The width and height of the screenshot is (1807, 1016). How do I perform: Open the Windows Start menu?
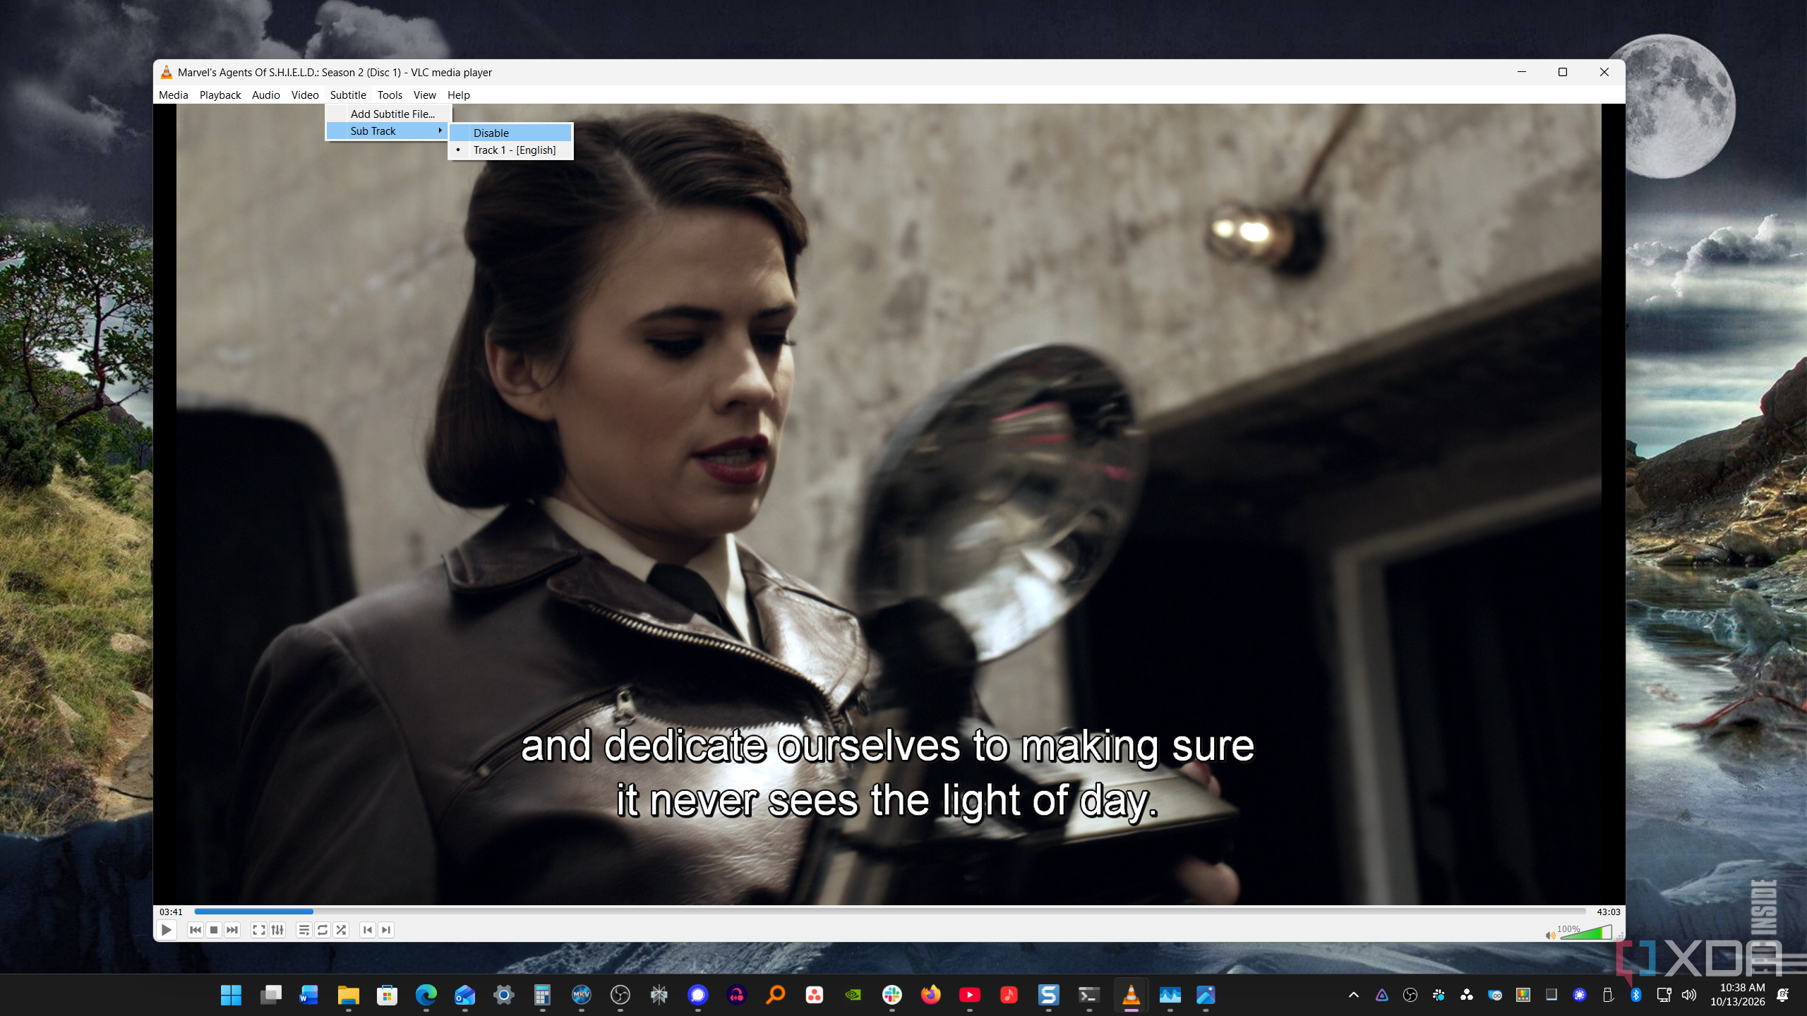[231, 995]
